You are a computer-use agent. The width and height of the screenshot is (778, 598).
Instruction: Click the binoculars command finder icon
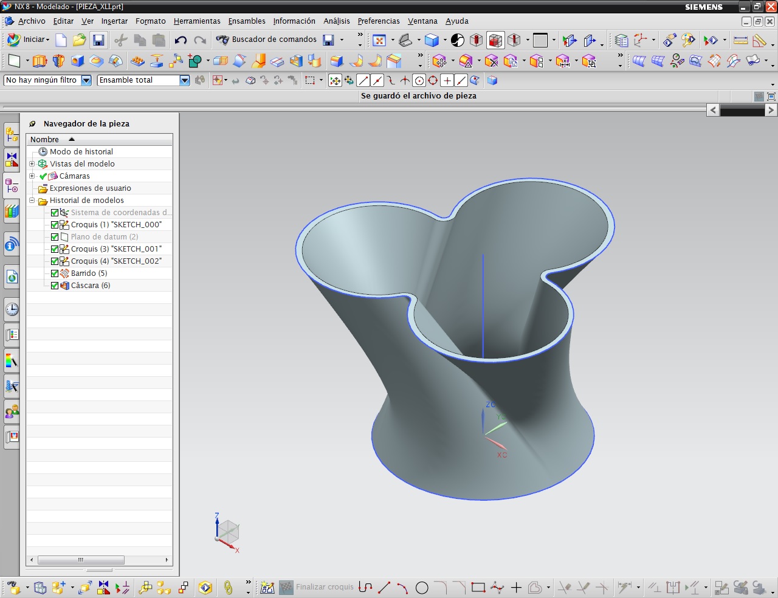pyautogui.click(x=222, y=40)
